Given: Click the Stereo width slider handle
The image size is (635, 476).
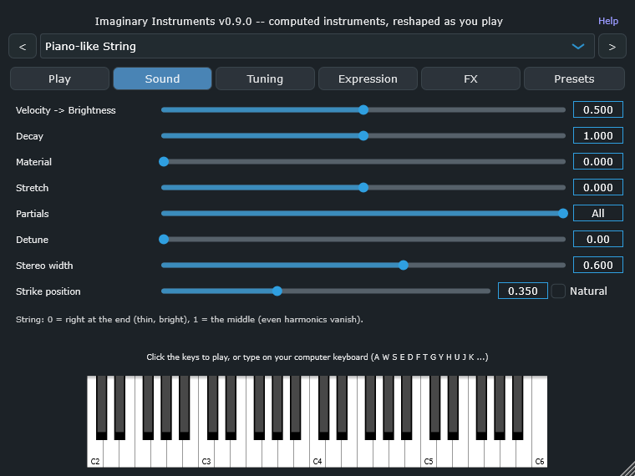Looking at the screenshot, I should pos(403,265).
